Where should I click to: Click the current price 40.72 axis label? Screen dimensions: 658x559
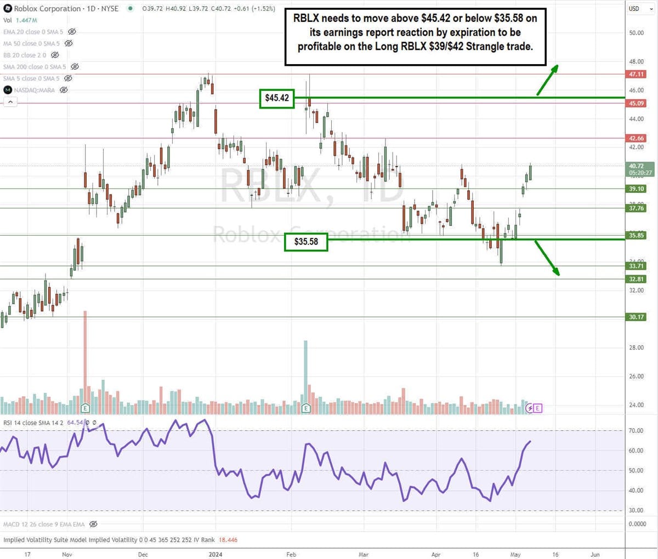coord(636,166)
